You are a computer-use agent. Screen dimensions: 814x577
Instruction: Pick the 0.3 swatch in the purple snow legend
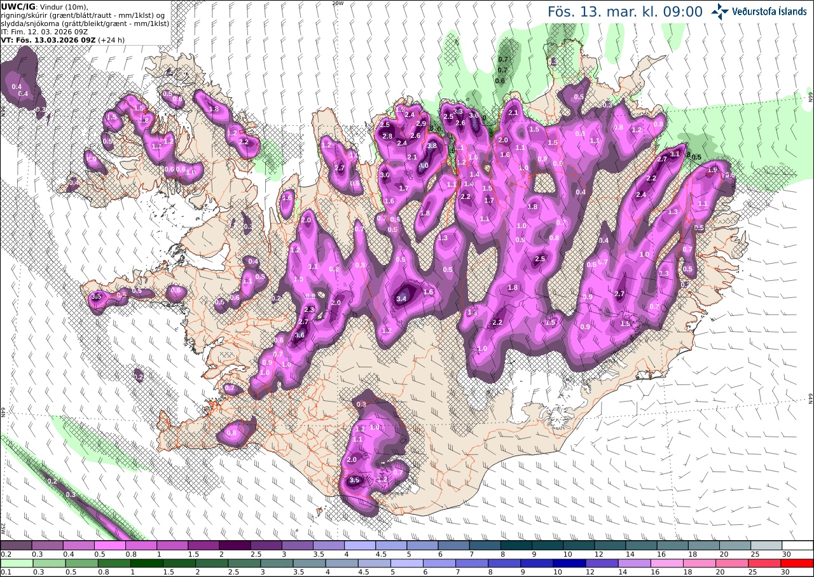pos(47,545)
